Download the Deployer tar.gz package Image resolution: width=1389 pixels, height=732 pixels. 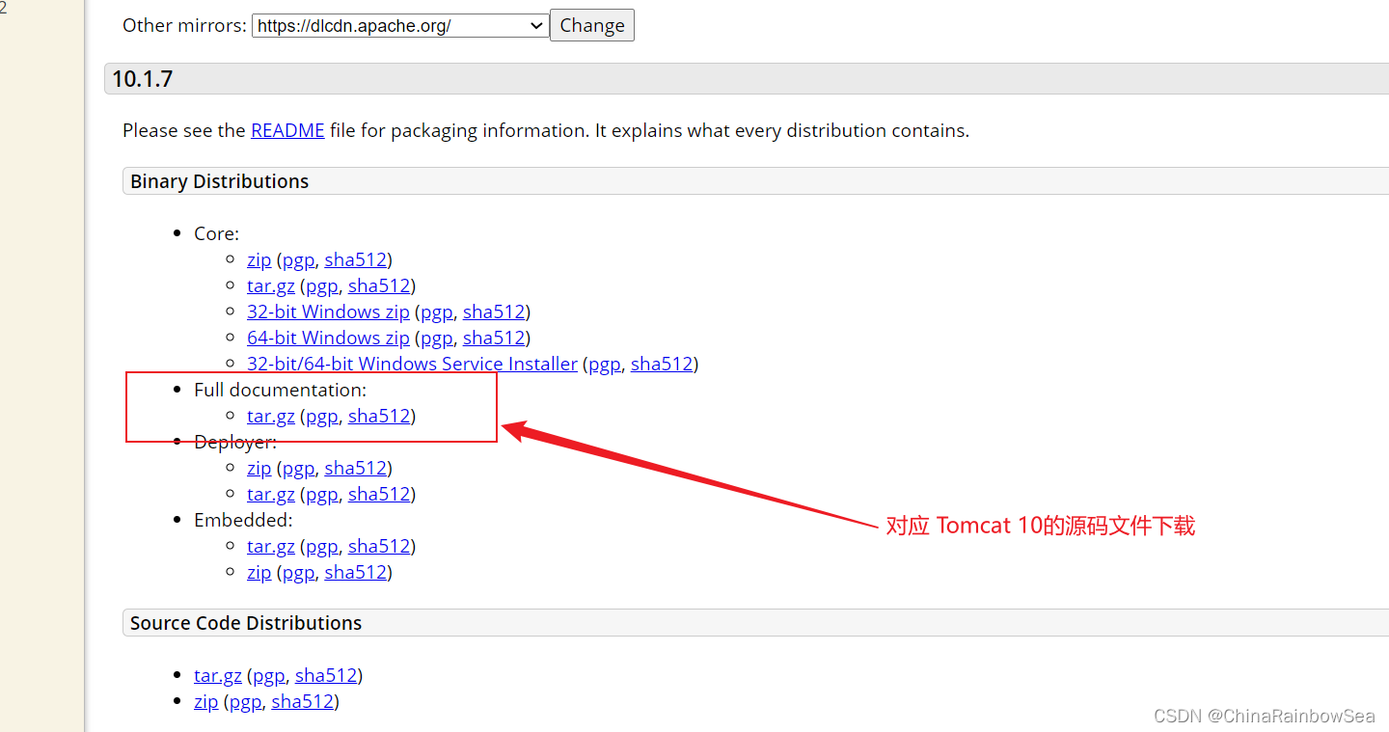click(x=271, y=494)
